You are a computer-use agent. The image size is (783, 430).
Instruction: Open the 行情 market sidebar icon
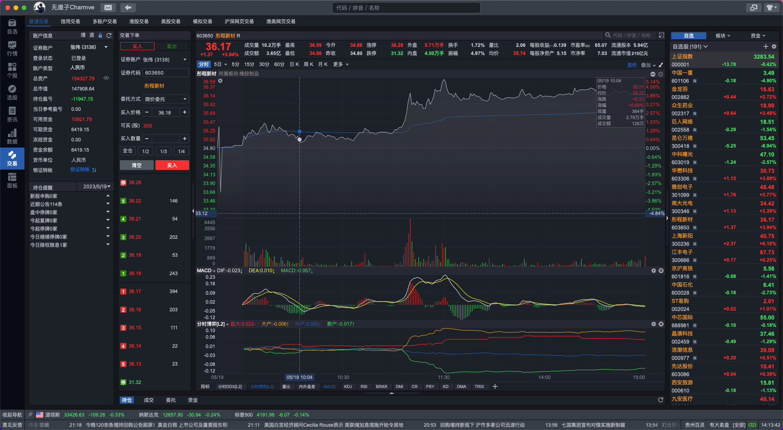pyautogui.click(x=12, y=48)
